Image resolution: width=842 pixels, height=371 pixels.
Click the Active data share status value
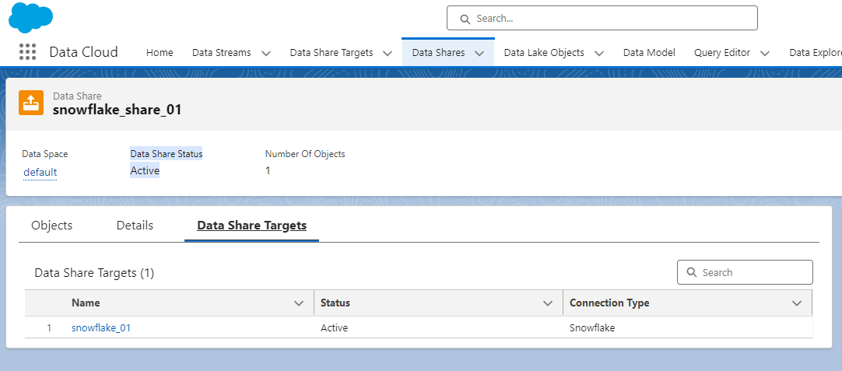(x=145, y=171)
